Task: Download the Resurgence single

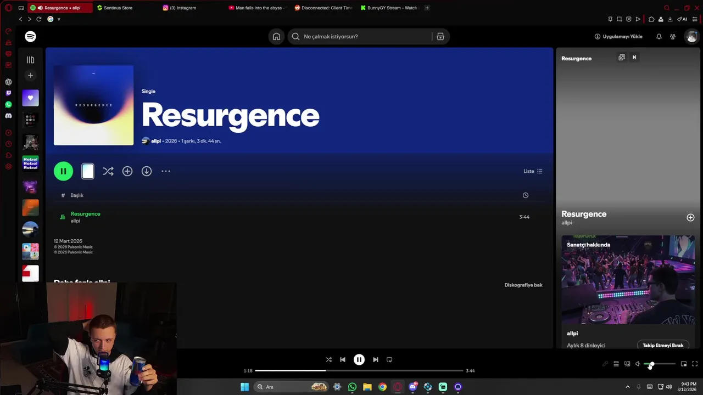Action: coord(147,171)
